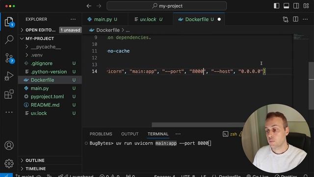
Task: Click line number 14 in the gutter
Action: (94, 71)
